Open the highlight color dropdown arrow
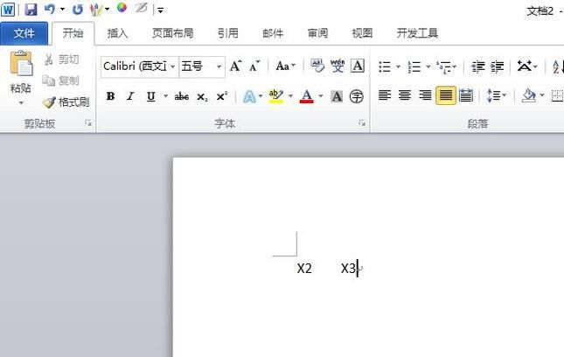The image size is (564, 357). [x=290, y=96]
